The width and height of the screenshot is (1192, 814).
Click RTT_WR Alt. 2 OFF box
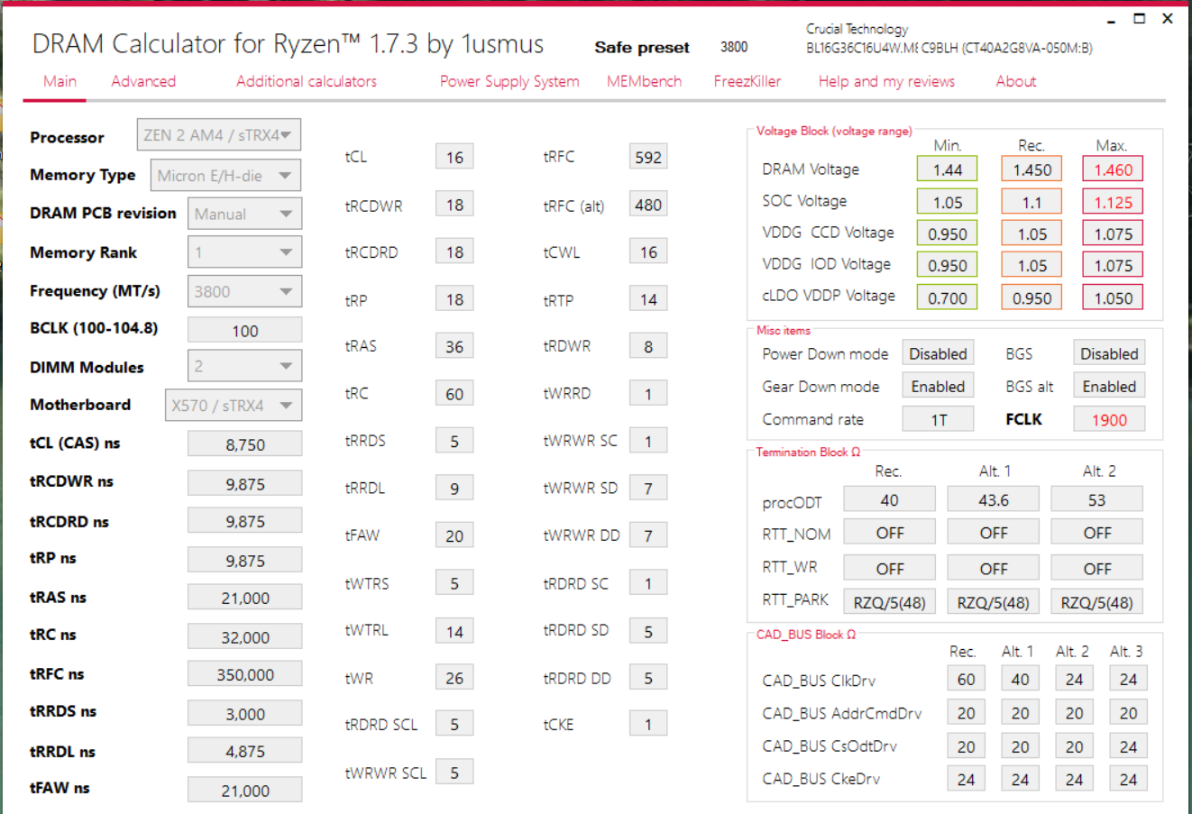(x=1096, y=568)
